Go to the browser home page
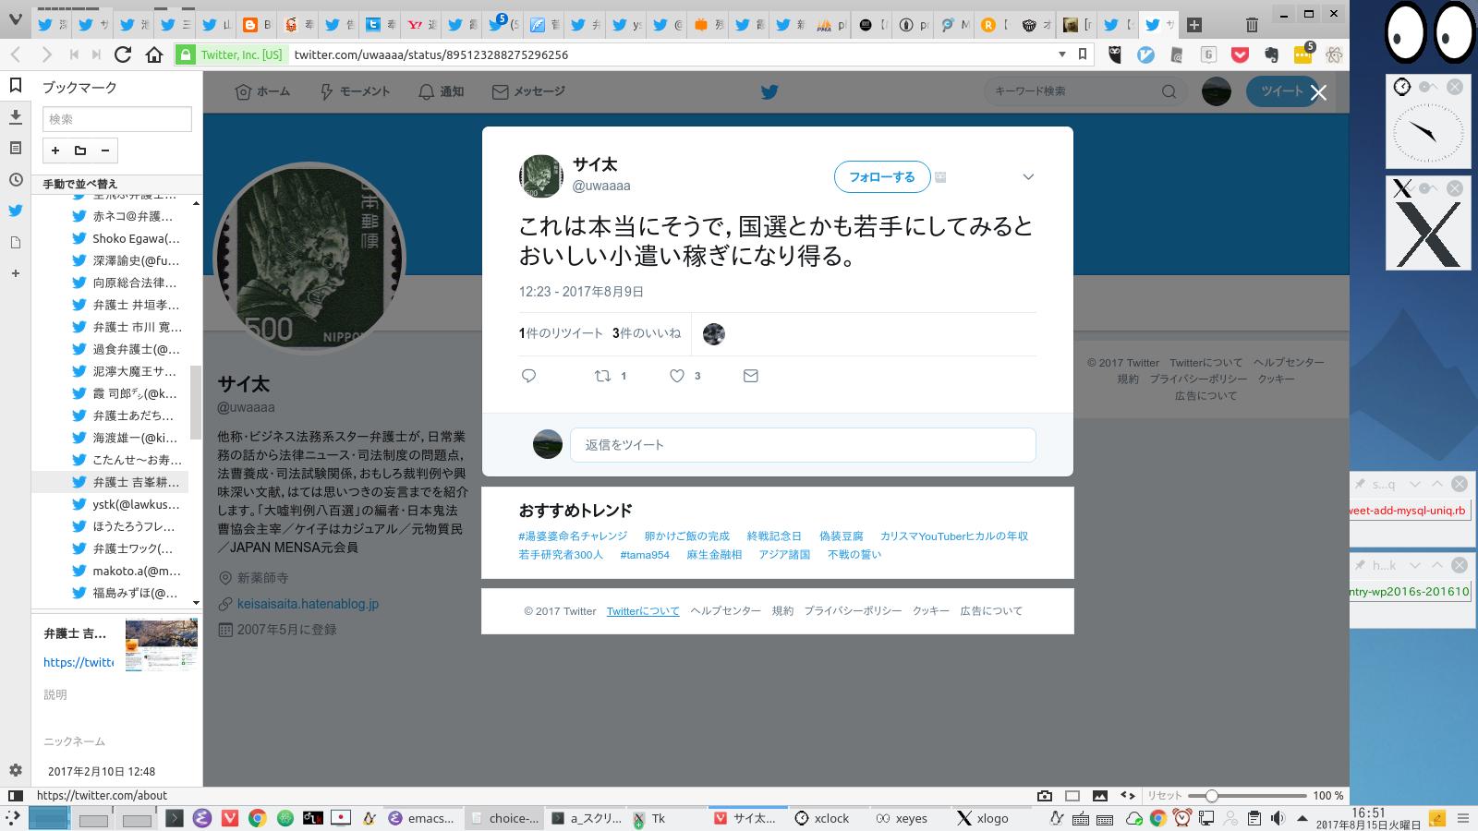This screenshot has width=1478, height=831. pos(154,54)
